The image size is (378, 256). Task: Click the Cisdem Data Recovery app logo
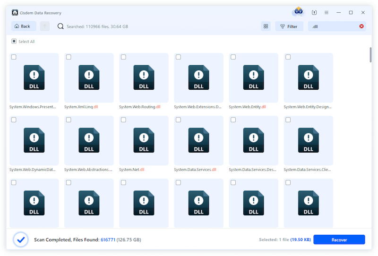15,13
